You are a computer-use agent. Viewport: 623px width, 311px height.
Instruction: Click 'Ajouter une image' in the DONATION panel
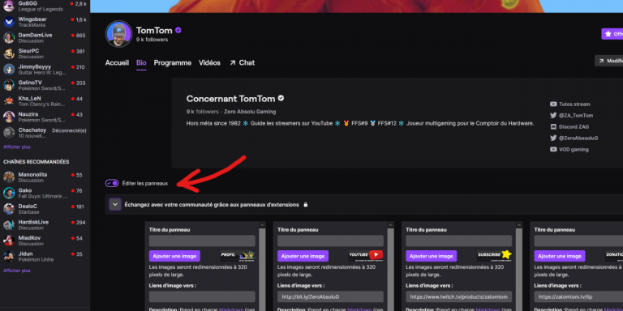(560, 256)
